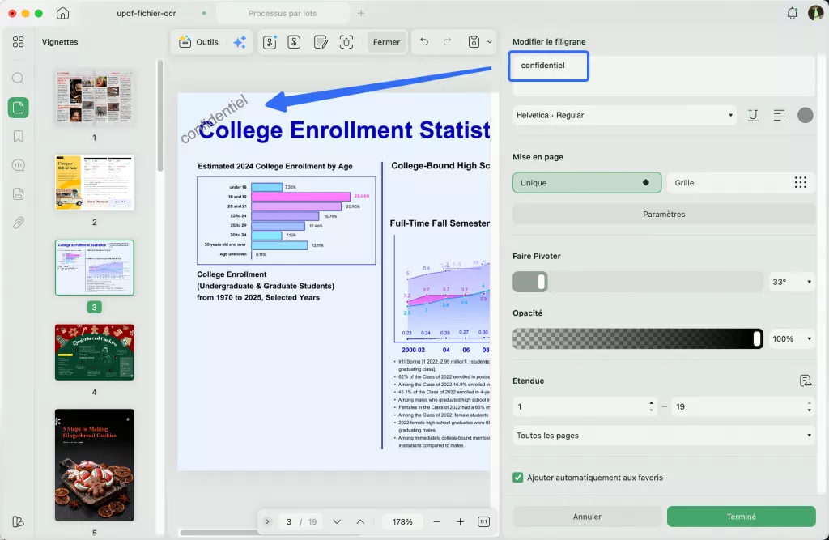
Task: Expand the bottom bar chevron
Action: (267, 522)
